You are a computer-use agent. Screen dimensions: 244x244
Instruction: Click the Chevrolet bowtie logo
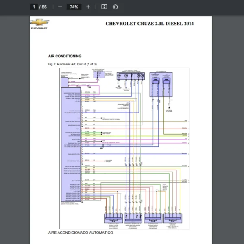coord(39,23)
